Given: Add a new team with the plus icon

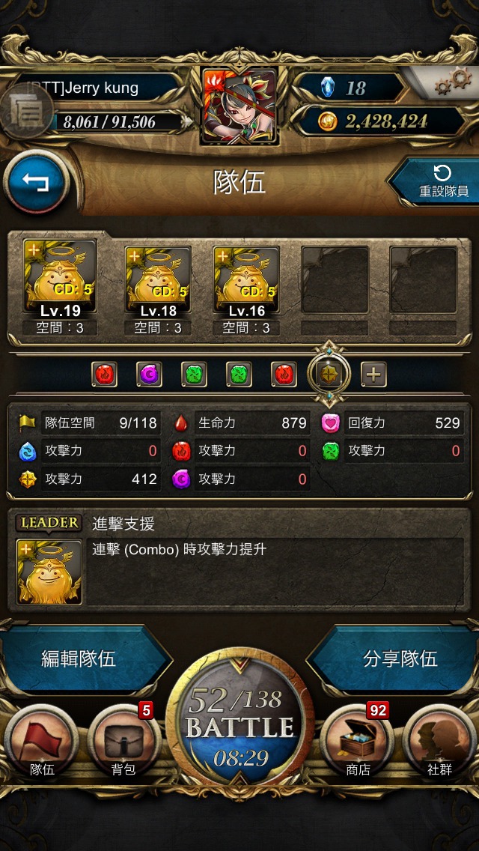Looking at the screenshot, I should point(373,375).
